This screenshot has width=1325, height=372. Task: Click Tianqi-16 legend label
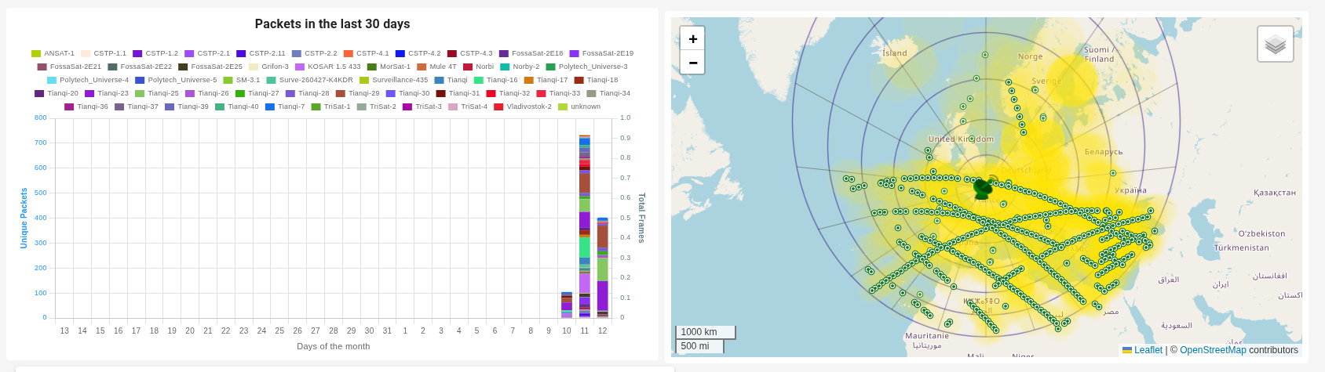point(502,80)
